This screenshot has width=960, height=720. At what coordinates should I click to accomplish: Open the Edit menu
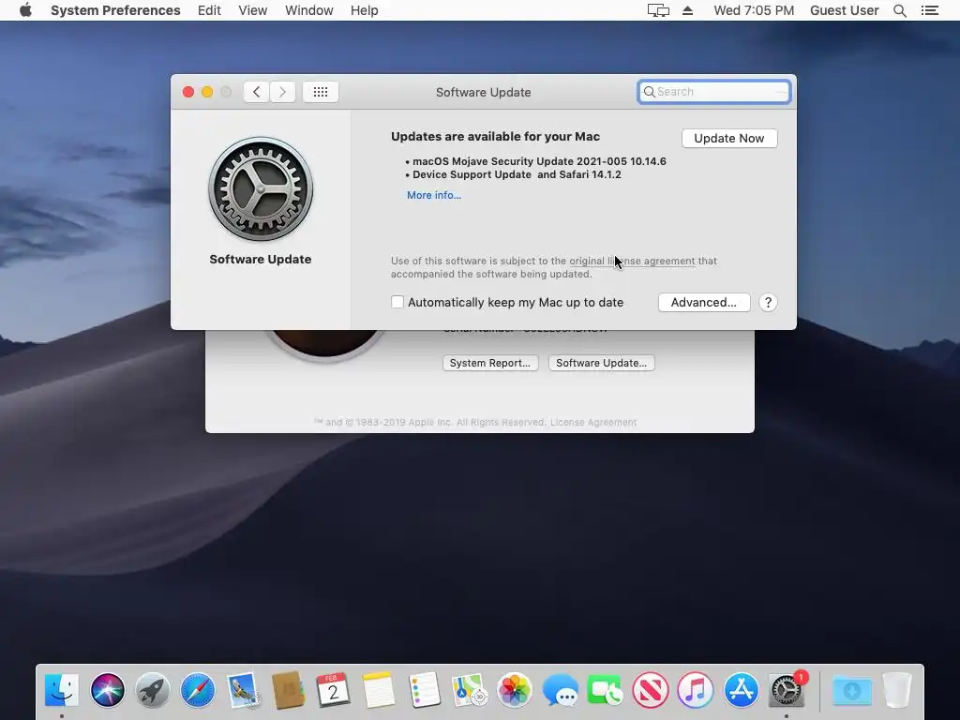(209, 10)
